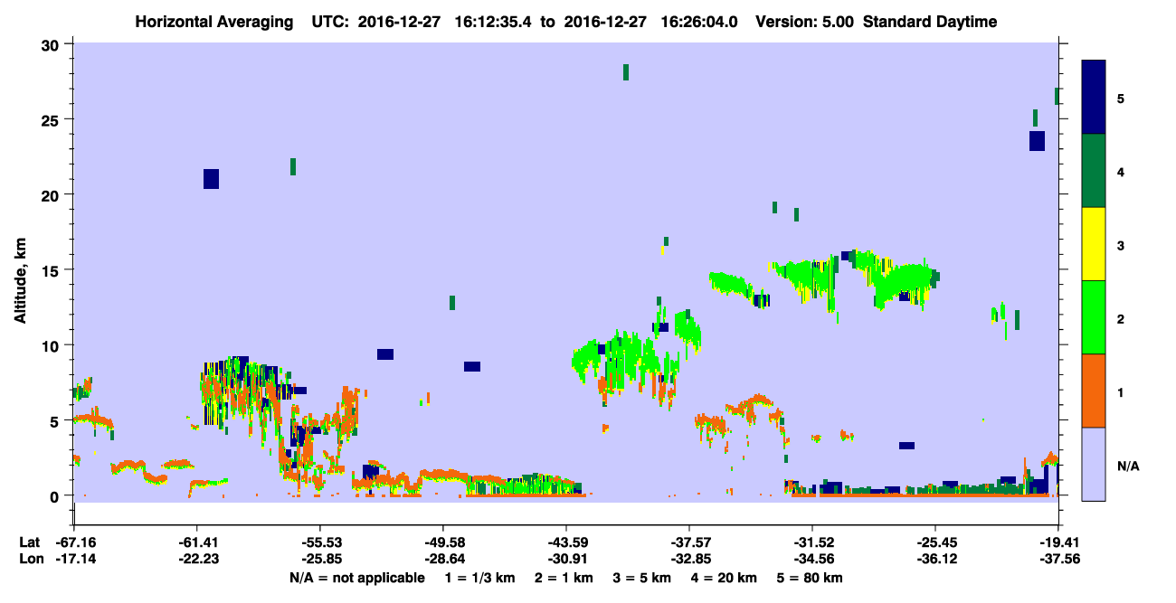Click the longitude value '-32.85'
This screenshot has height=603, width=1176.
689,559
